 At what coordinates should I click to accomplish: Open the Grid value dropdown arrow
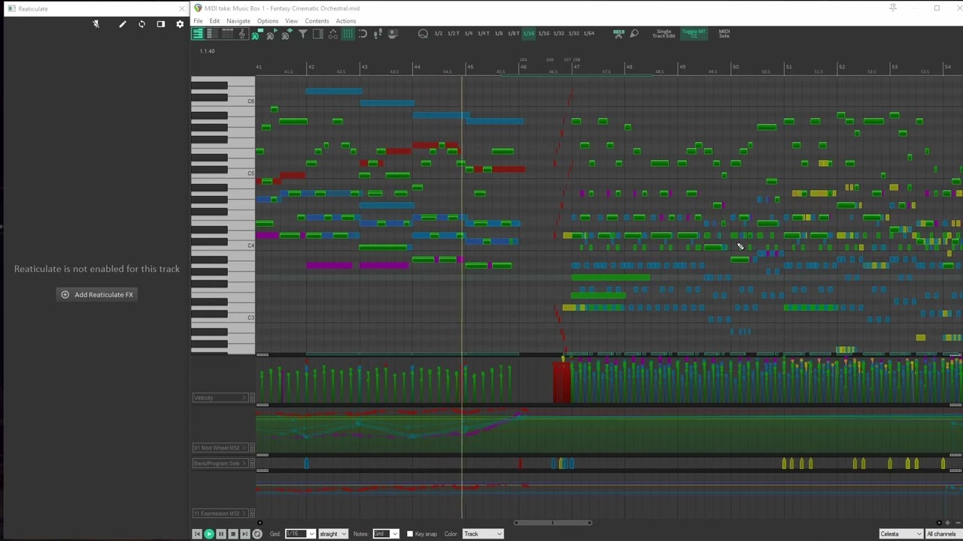click(311, 534)
